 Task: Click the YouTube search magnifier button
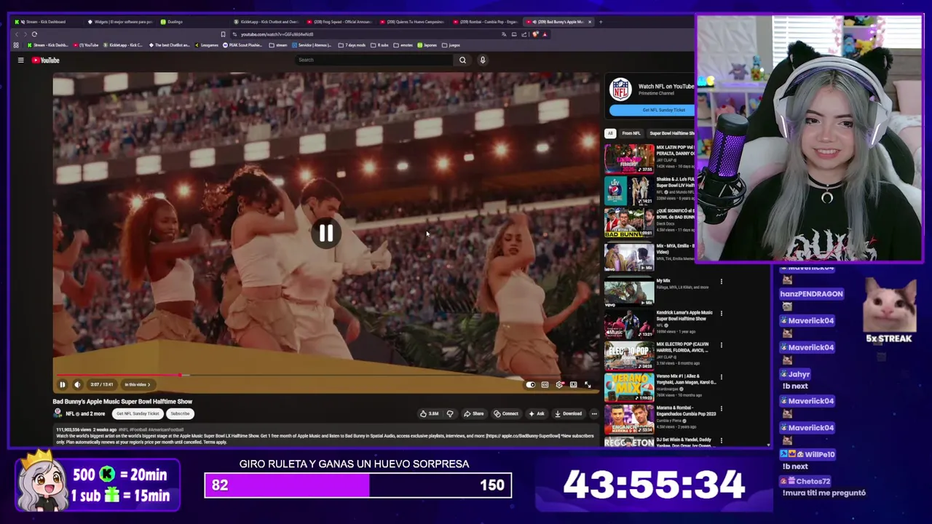pos(462,60)
